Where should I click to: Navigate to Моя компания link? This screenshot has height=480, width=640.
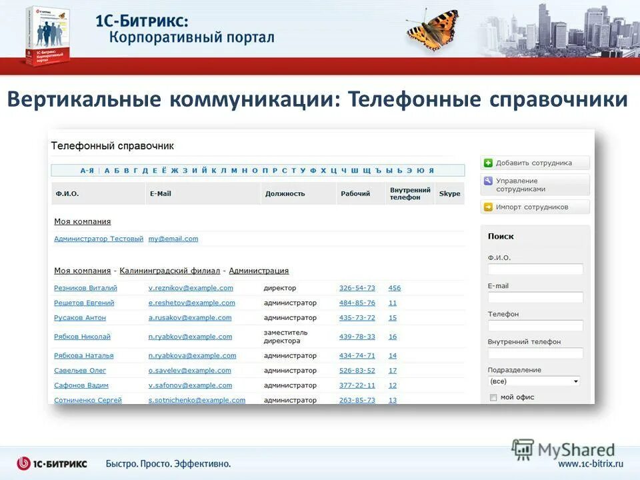(81, 271)
